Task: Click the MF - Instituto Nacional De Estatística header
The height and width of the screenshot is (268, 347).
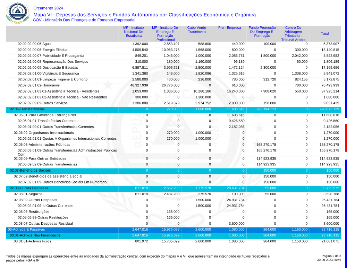Action: pyautogui.click(x=134, y=32)
